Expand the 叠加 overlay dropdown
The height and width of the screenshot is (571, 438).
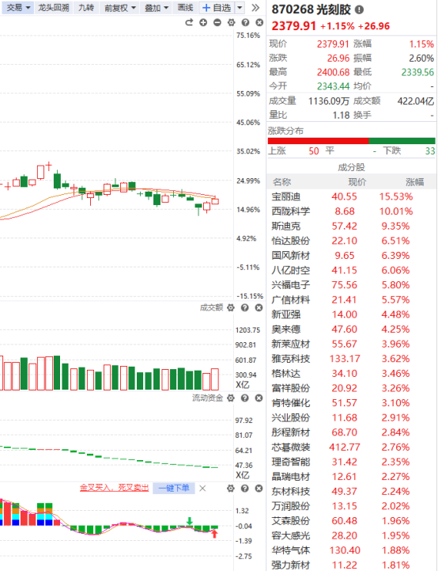pos(157,8)
